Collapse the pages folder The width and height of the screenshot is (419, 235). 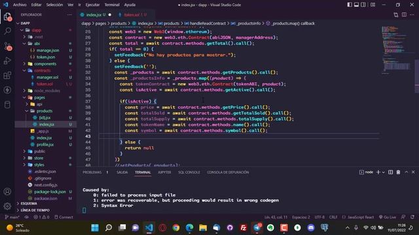click(39, 97)
